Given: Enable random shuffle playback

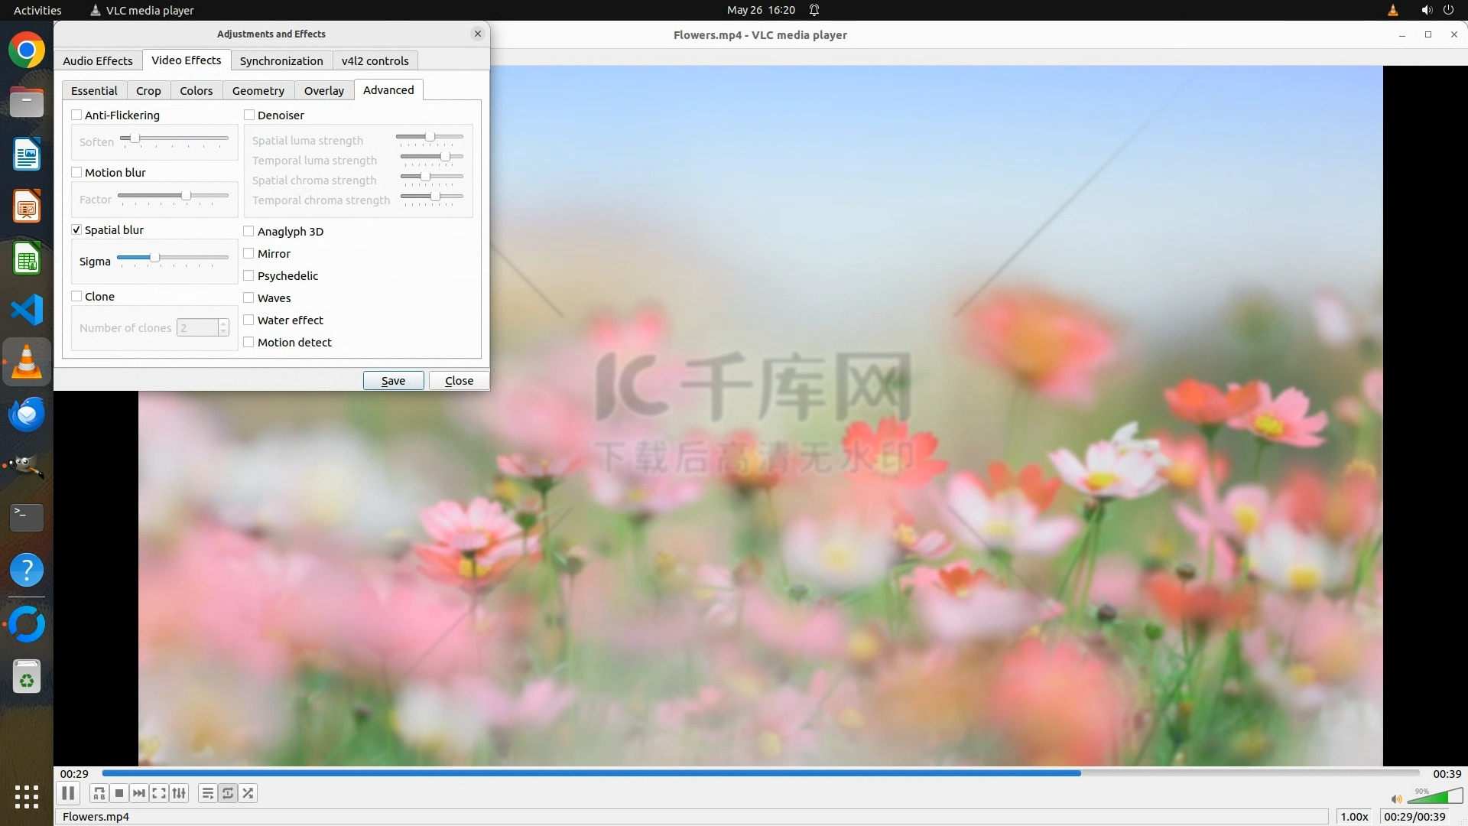Looking at the screenshot, I should 248,793.
